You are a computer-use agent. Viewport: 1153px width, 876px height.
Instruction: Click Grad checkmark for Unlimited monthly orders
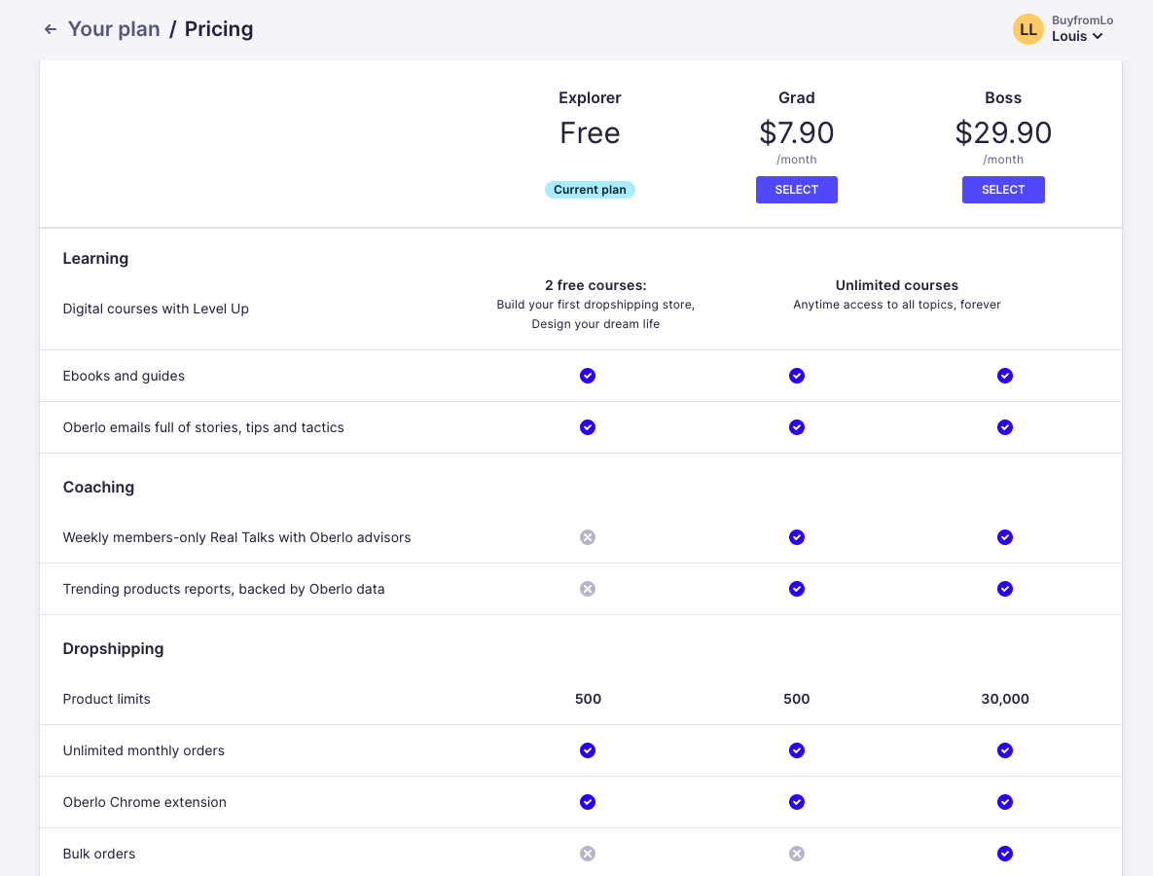coord(796,751)
